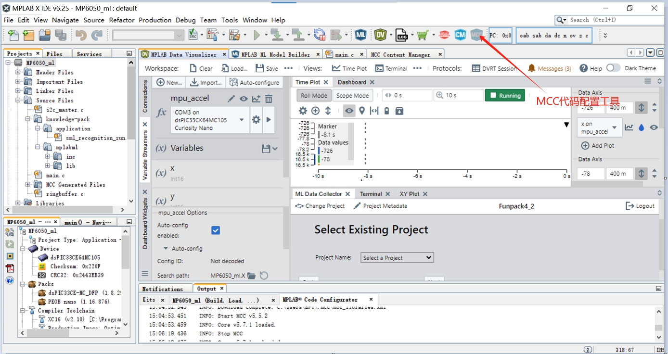Click the Time Plot gear settings icon
The height and width of the screenshot is (354, 668).
click(303, 111)
